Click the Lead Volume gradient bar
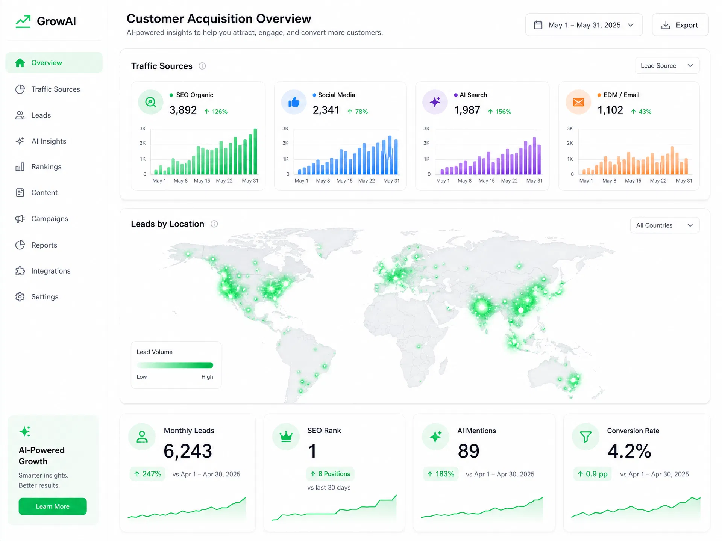The image size is (722, 541). 175,365
